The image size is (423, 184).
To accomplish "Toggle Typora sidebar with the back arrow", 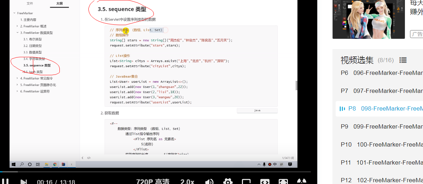I will [x=82, y=158].
